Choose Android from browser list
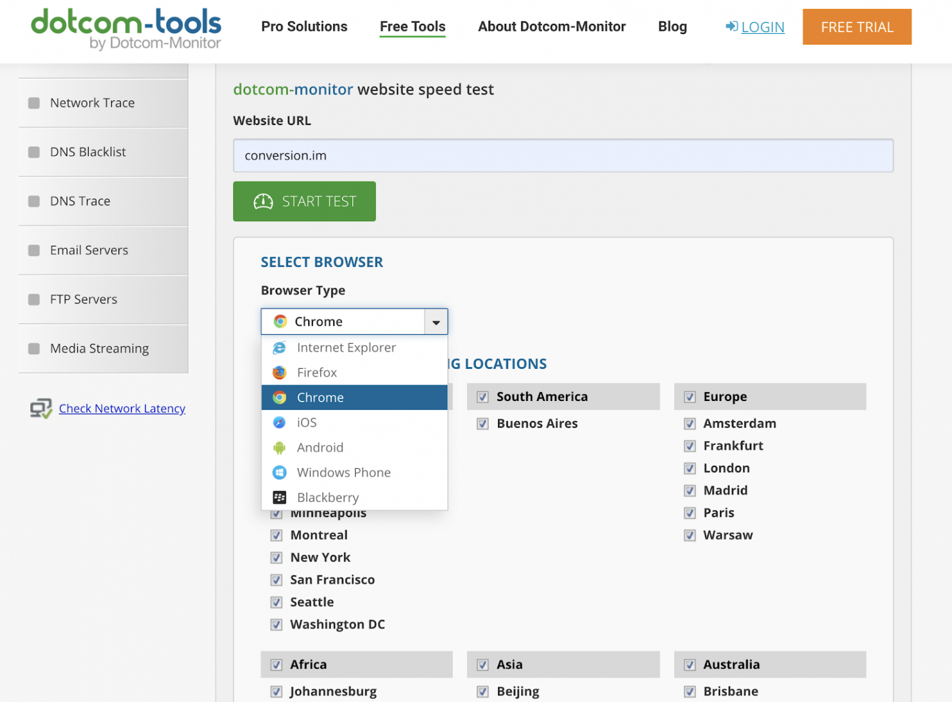This screenshot has width=952, height=702. click(355, 447)
